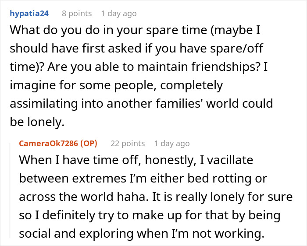Screen dimensions: 307x246
Task: Click the line "imagine for some people, completely"
Action: (x=116, y=84)
